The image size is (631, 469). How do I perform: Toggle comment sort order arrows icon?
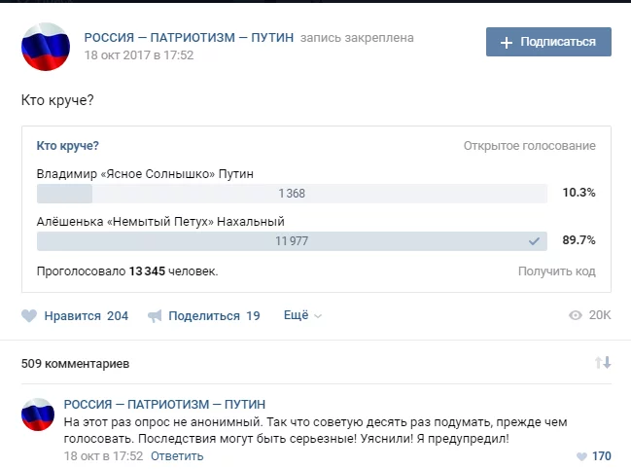pos(603,363)
